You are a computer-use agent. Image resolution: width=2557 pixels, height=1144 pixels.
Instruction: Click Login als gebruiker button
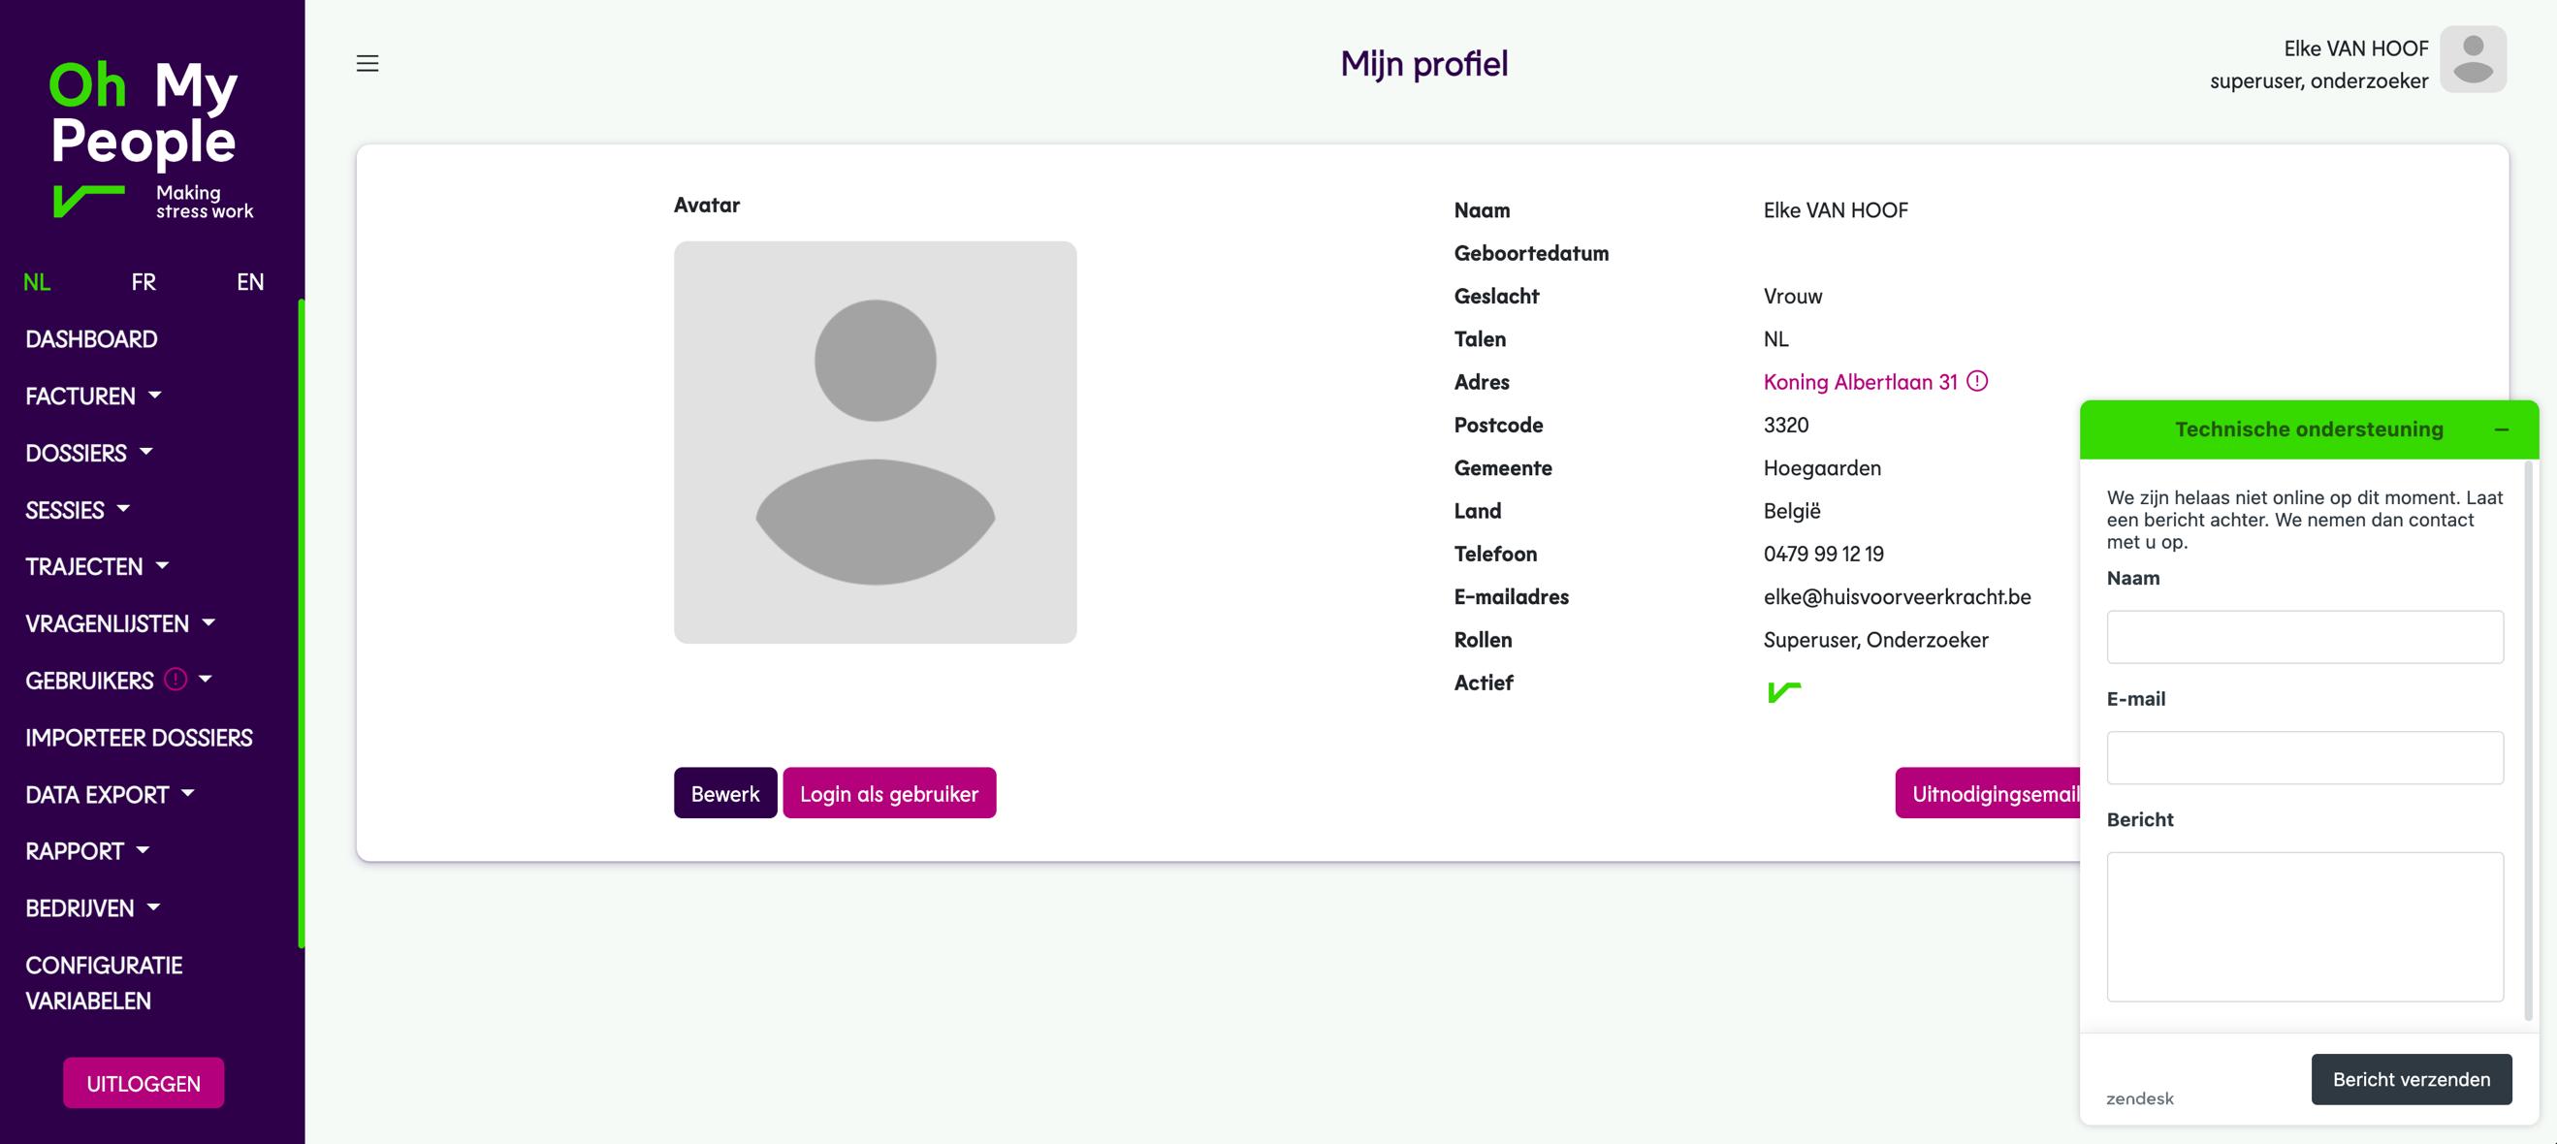point(888,793)
